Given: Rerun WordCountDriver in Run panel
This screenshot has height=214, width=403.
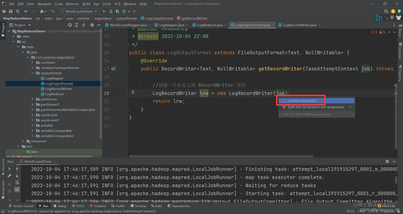Looking at the screenshot, I should (x=10, y=169).
